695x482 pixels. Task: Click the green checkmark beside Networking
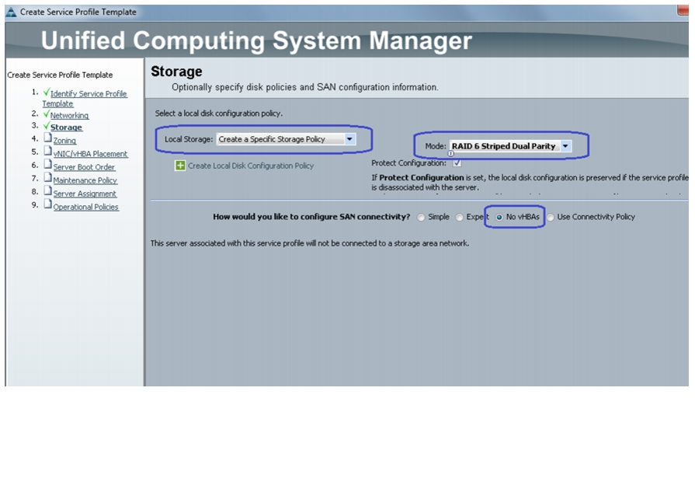click(x=46, y=114)
